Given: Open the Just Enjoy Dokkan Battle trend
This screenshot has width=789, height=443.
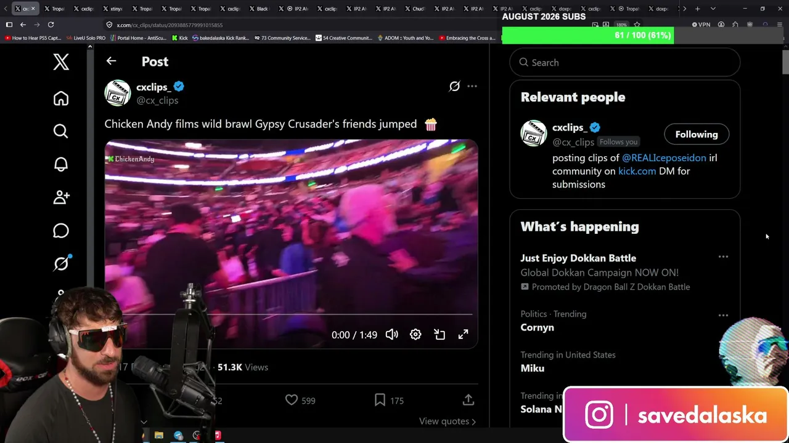Looking at the screenshot, I should pos(578,258).
